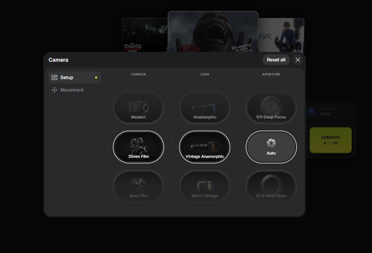Viewport: 372px width, 253px height.
Task: Click the Reset all button
Action: click(x=276, y=60)
